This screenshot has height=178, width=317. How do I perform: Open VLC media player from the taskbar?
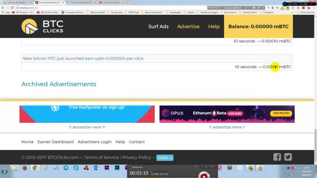click(260, 168)
